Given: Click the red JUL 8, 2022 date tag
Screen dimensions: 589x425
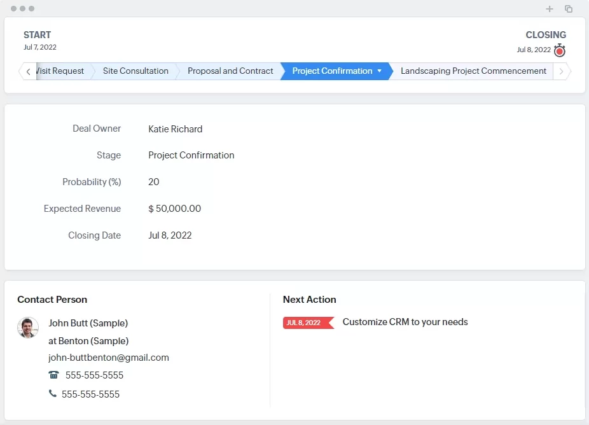Looking at the screenshot, I should pyautogui.click(x=307, y=323).
